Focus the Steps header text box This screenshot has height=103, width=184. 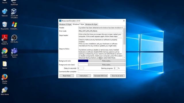[x=100, y=35]
